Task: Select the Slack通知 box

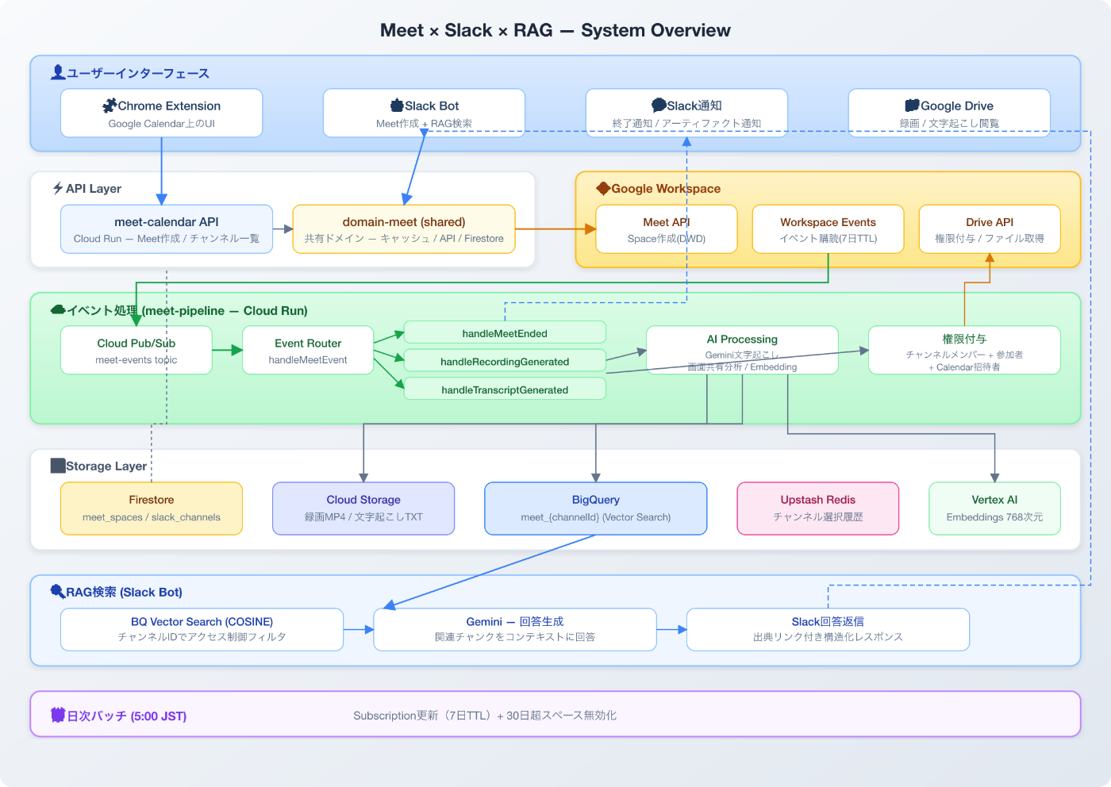Action: tap(686, 113)
